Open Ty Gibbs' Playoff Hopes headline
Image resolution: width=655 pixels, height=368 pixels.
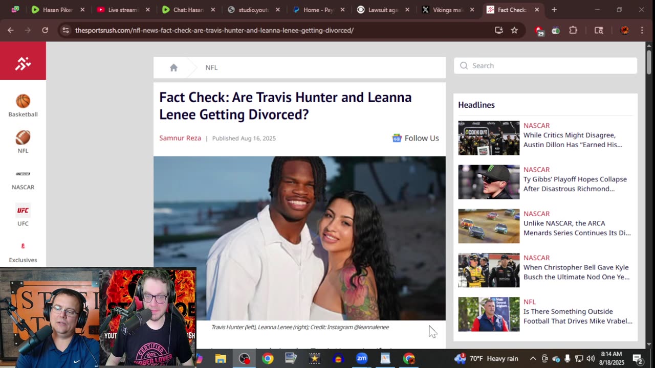click(575, 184)
